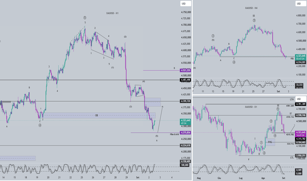Select the purple 4.275,836 Fibo price label
The height and width of the screenshot is (181, 307).
tap(185, 133)
